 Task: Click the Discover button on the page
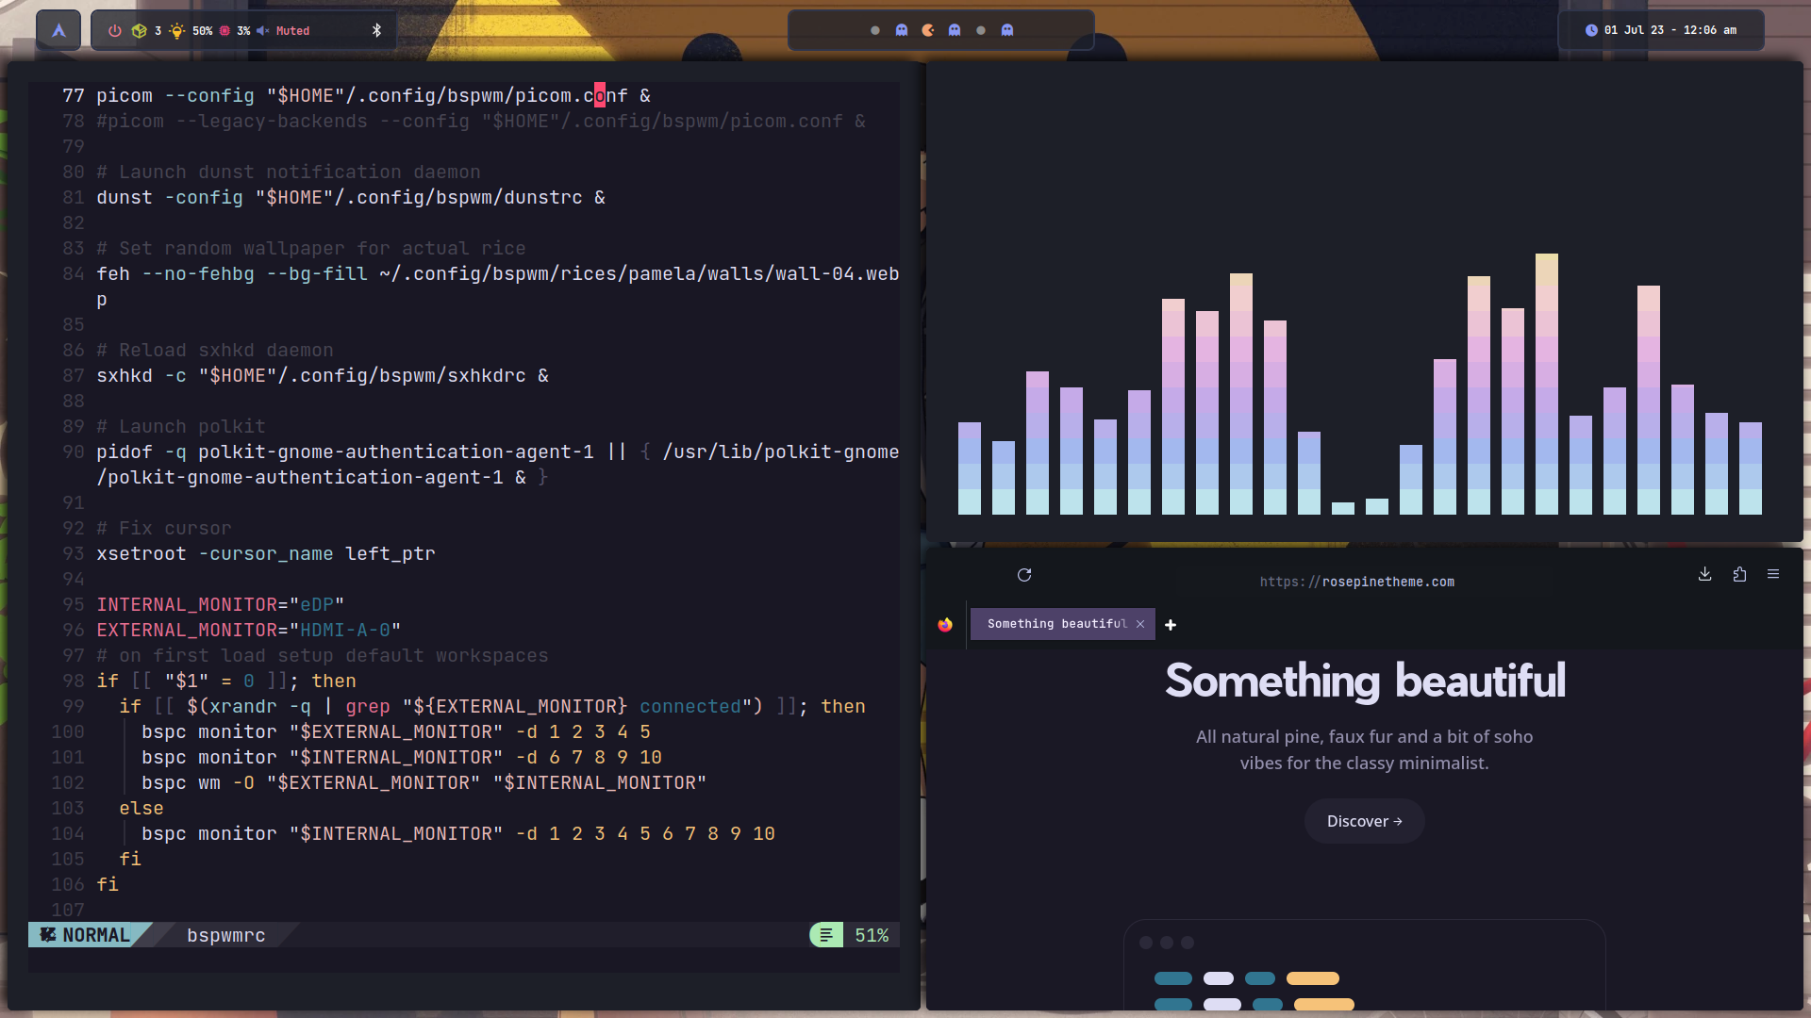(1364, 821)
